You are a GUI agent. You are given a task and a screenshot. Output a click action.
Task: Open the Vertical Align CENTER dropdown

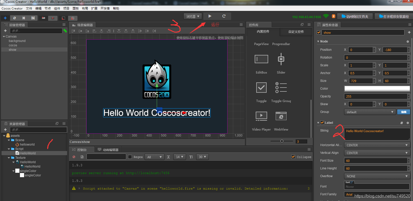pyautogui.click(x=377, y=153)
